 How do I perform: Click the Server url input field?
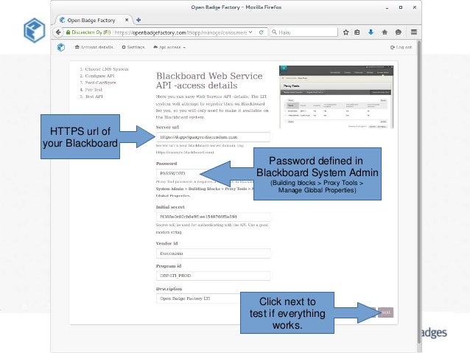tap(213, 137)
